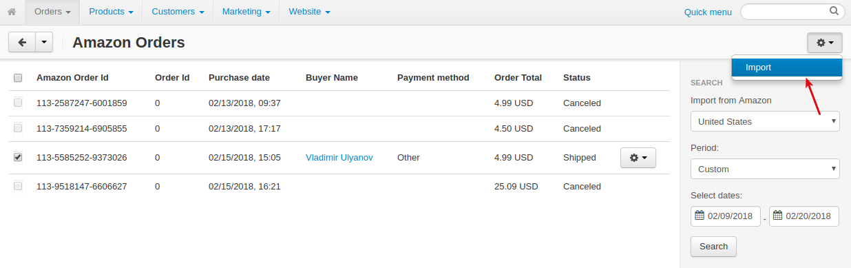Click the back arrow button
The image size is (851, 268).
click(21, 42)
